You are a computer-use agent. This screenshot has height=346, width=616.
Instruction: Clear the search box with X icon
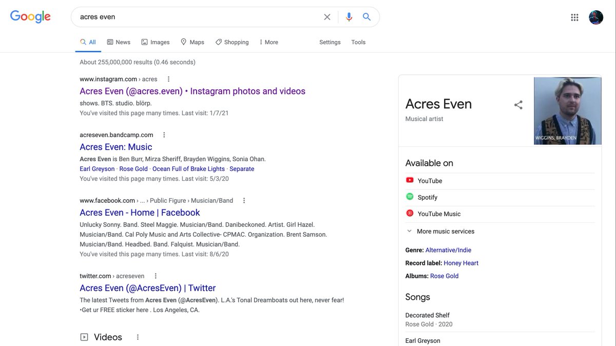pos(327,17)
